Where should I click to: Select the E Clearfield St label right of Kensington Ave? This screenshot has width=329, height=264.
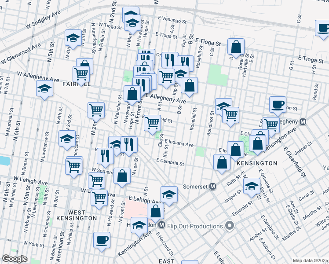coord(295,162)
